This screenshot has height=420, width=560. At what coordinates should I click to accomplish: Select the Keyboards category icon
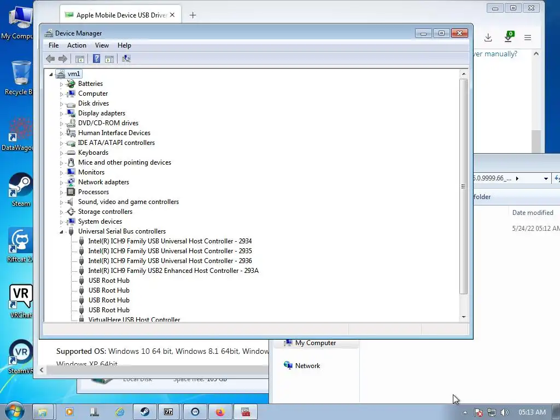(x=71, y=153)
